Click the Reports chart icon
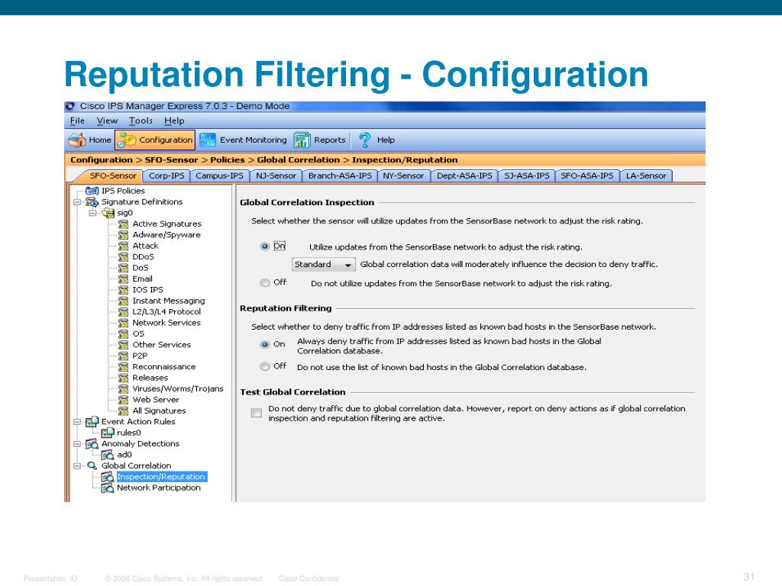 click(x=302, y=140)
